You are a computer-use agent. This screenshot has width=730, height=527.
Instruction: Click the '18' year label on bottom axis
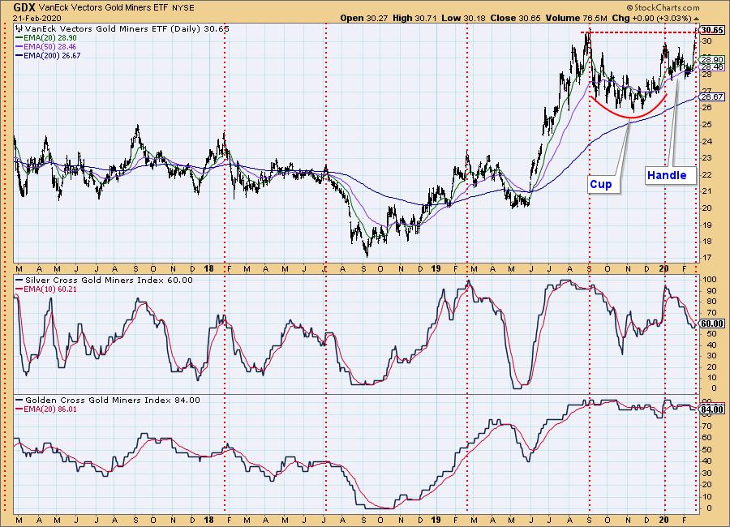pos(208,520)
